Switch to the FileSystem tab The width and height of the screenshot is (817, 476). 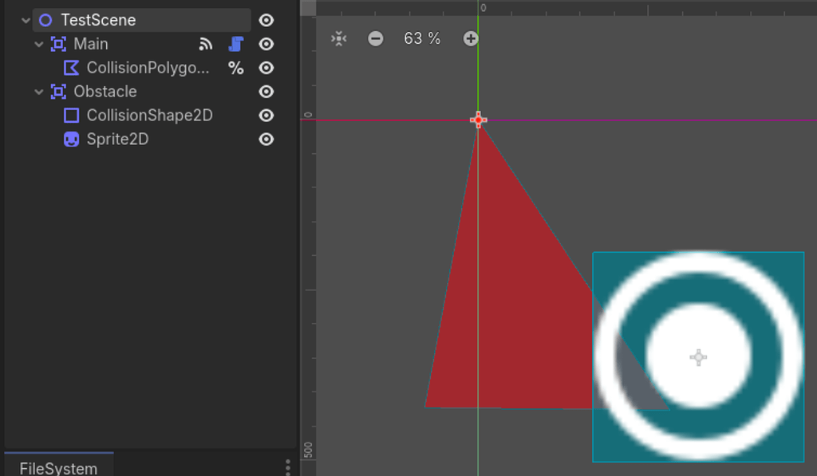pos(58,469)
